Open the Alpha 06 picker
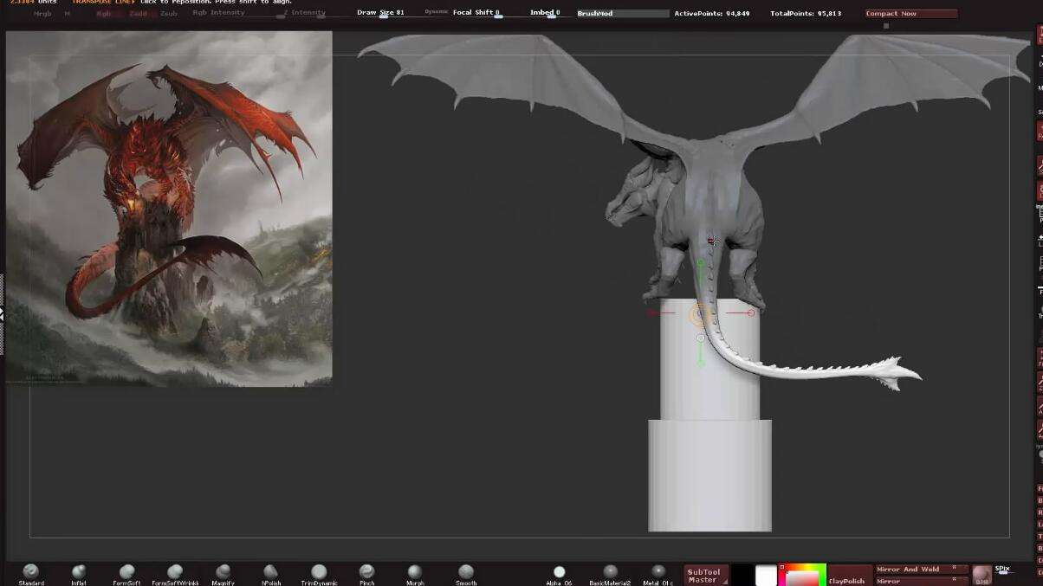This screenshot has height=586, width=1043. point(559,573)
